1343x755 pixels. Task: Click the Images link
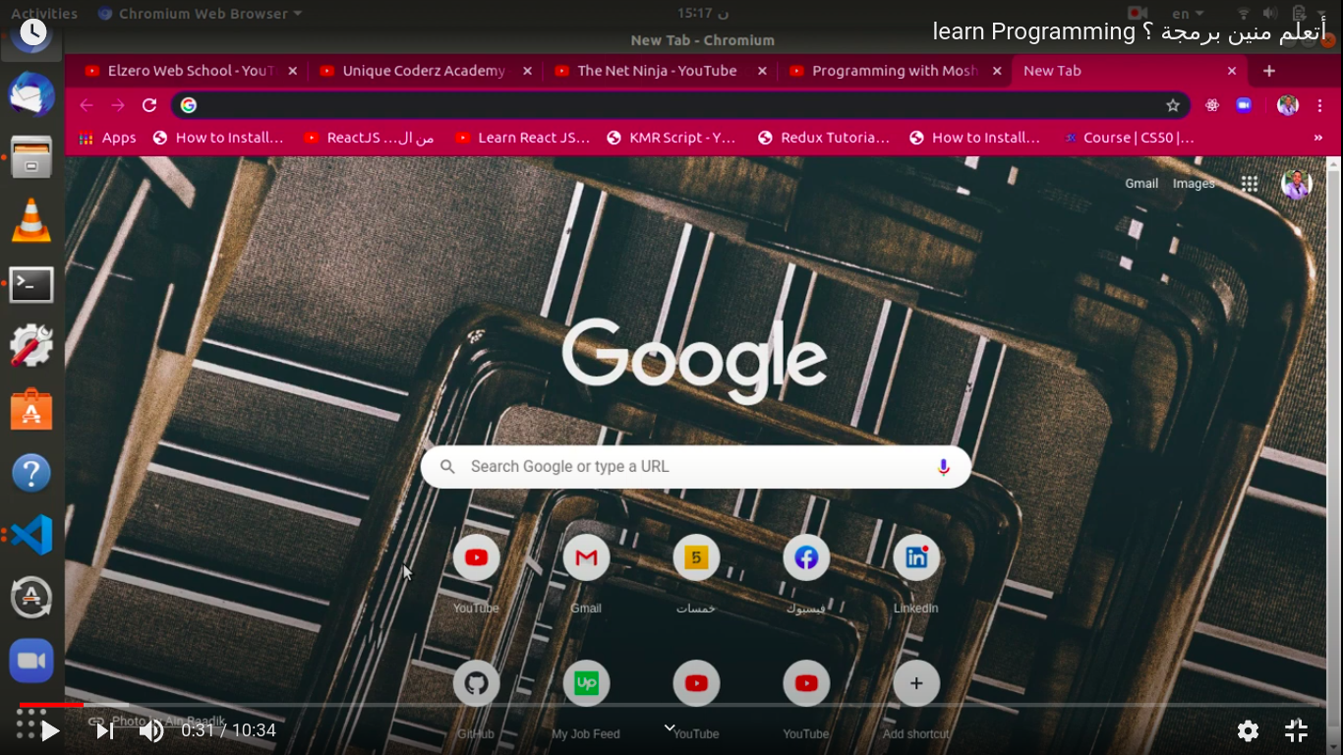click(1194, 184)
